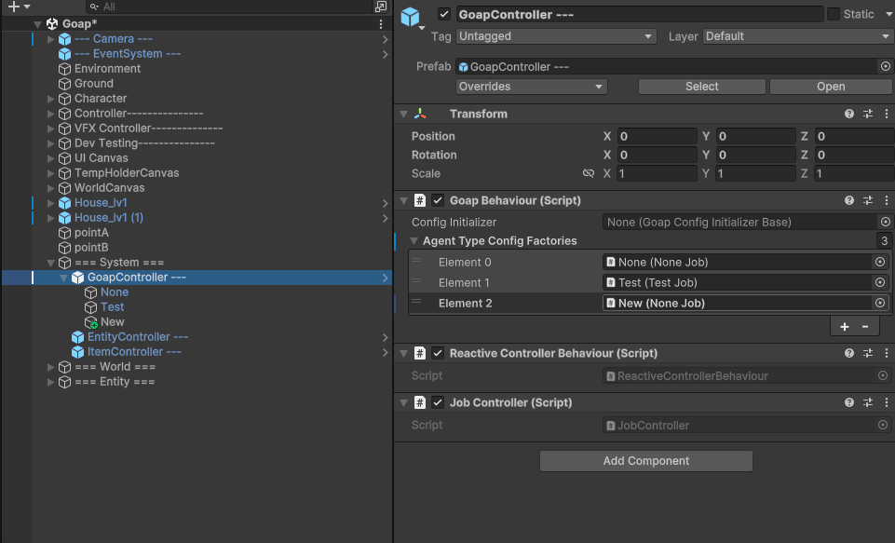Open Goap Behaviour help icon
Viewport: 895px width, 543px height.
[849, 200]
